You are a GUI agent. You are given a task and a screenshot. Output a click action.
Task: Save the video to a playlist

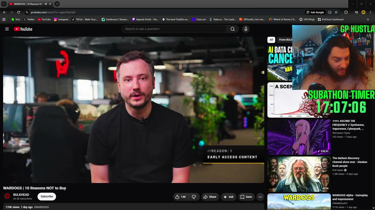(246, 197)
